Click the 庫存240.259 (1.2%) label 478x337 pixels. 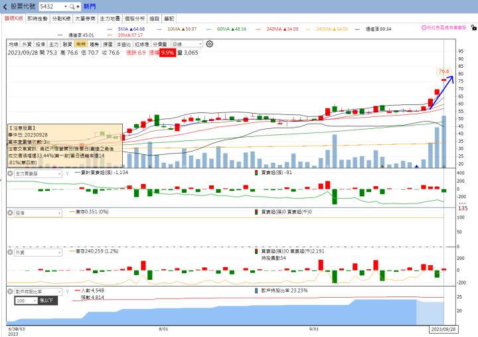(94, 251)
